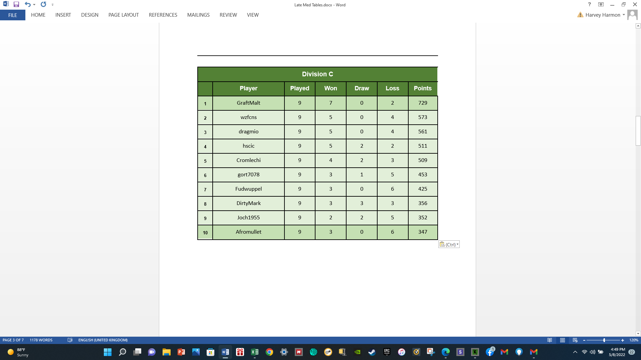Click the proofing errors icon in status bar
This screenshot has width=641, height=360.
[70, 340]
